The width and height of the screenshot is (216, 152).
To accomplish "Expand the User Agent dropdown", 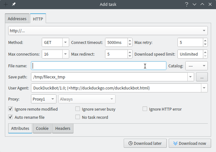I will pos(204,88).
